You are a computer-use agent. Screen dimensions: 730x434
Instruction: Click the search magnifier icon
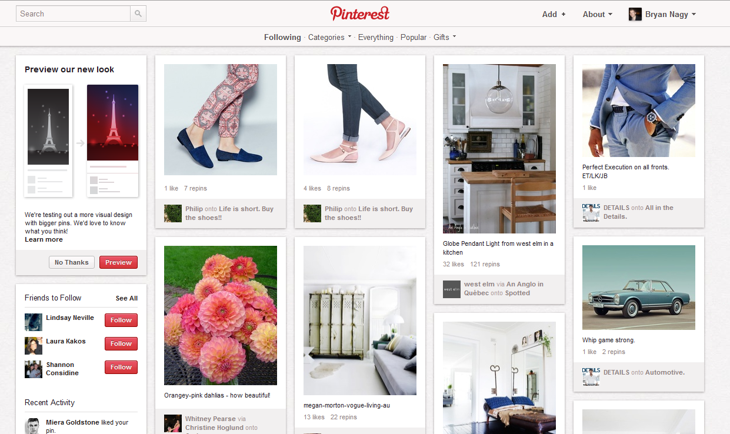(x=138, y=14)
